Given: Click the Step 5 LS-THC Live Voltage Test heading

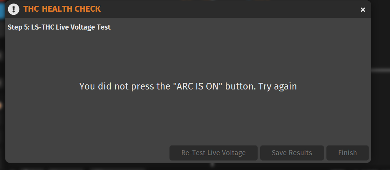Looking at the screenshot, I should [x=59, y=27].
